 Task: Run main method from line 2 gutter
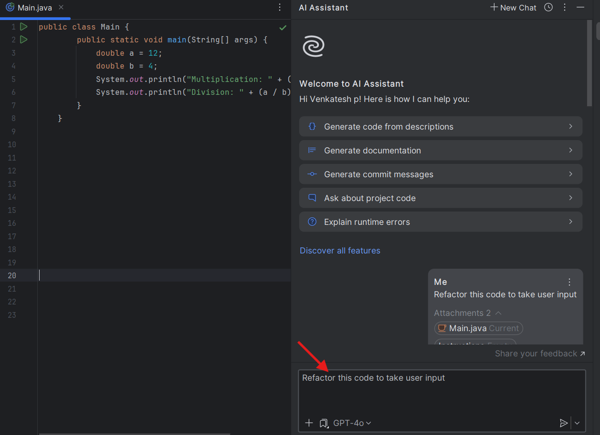coord(23,40)
